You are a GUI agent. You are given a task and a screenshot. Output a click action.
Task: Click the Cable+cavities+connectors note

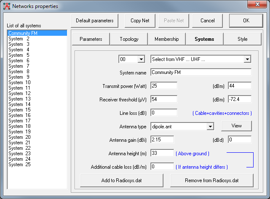click(222, 113)
